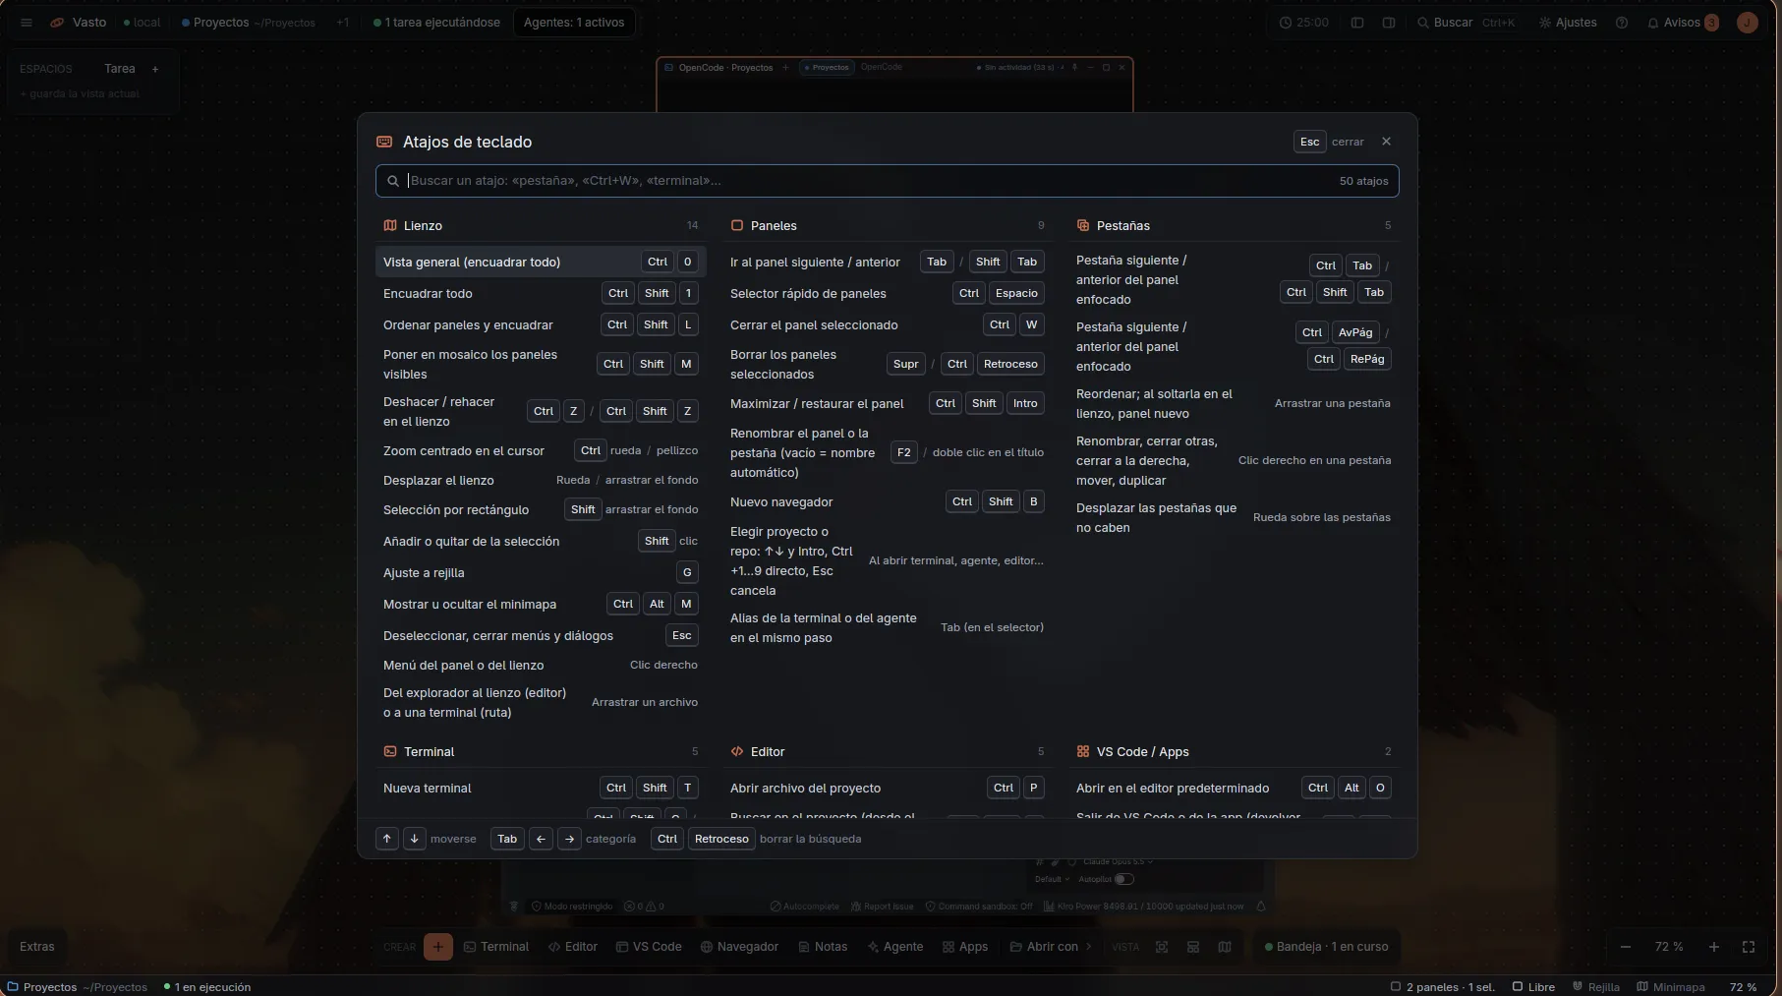Open the hamburger menu in top bar
Image resolution: width=1782 pixels, height=996 pixels.
27,23
